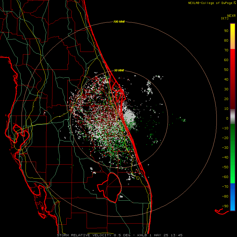This screenshot has width=237, height=237.
Task: Click the -20 value on the velocity scale
Action: click(225, 138)
